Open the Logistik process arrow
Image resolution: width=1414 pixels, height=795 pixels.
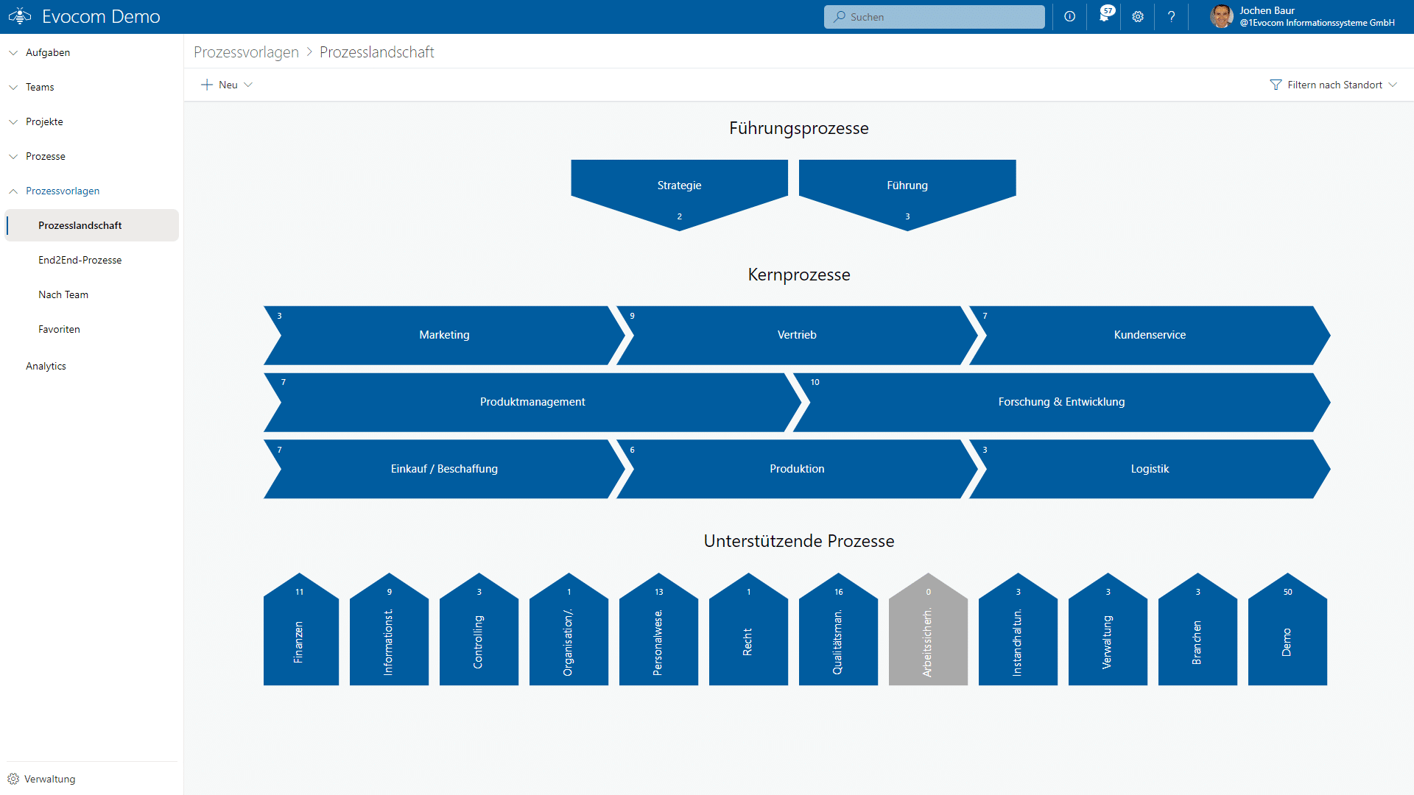1150,469
